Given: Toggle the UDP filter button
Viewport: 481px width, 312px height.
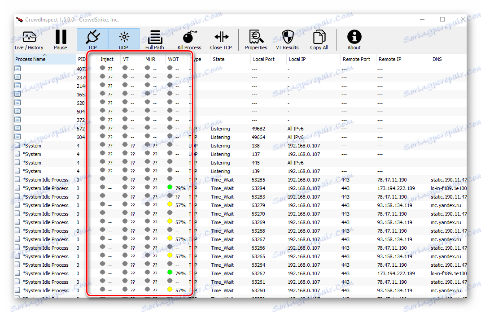Looking at the screenshot, I should [x=124, y=40].
